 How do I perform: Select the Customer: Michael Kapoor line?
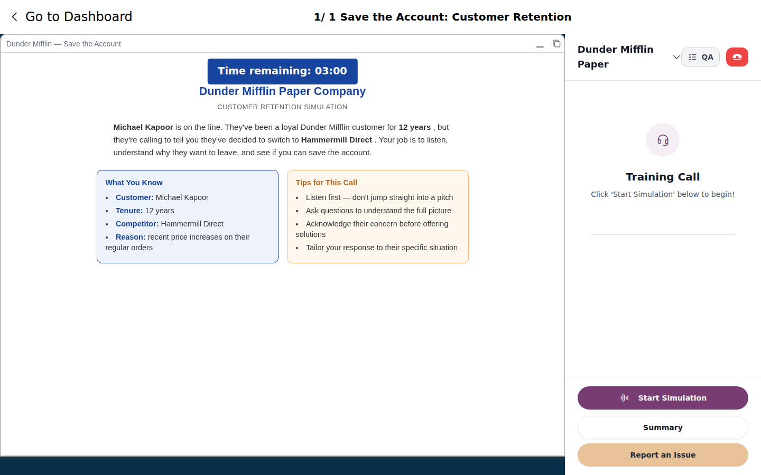[x=162, y=197]
